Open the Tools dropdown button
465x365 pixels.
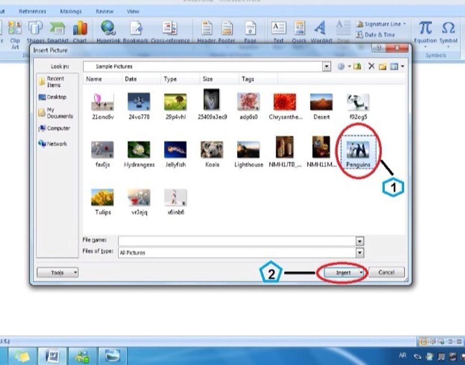click(57, 273)
